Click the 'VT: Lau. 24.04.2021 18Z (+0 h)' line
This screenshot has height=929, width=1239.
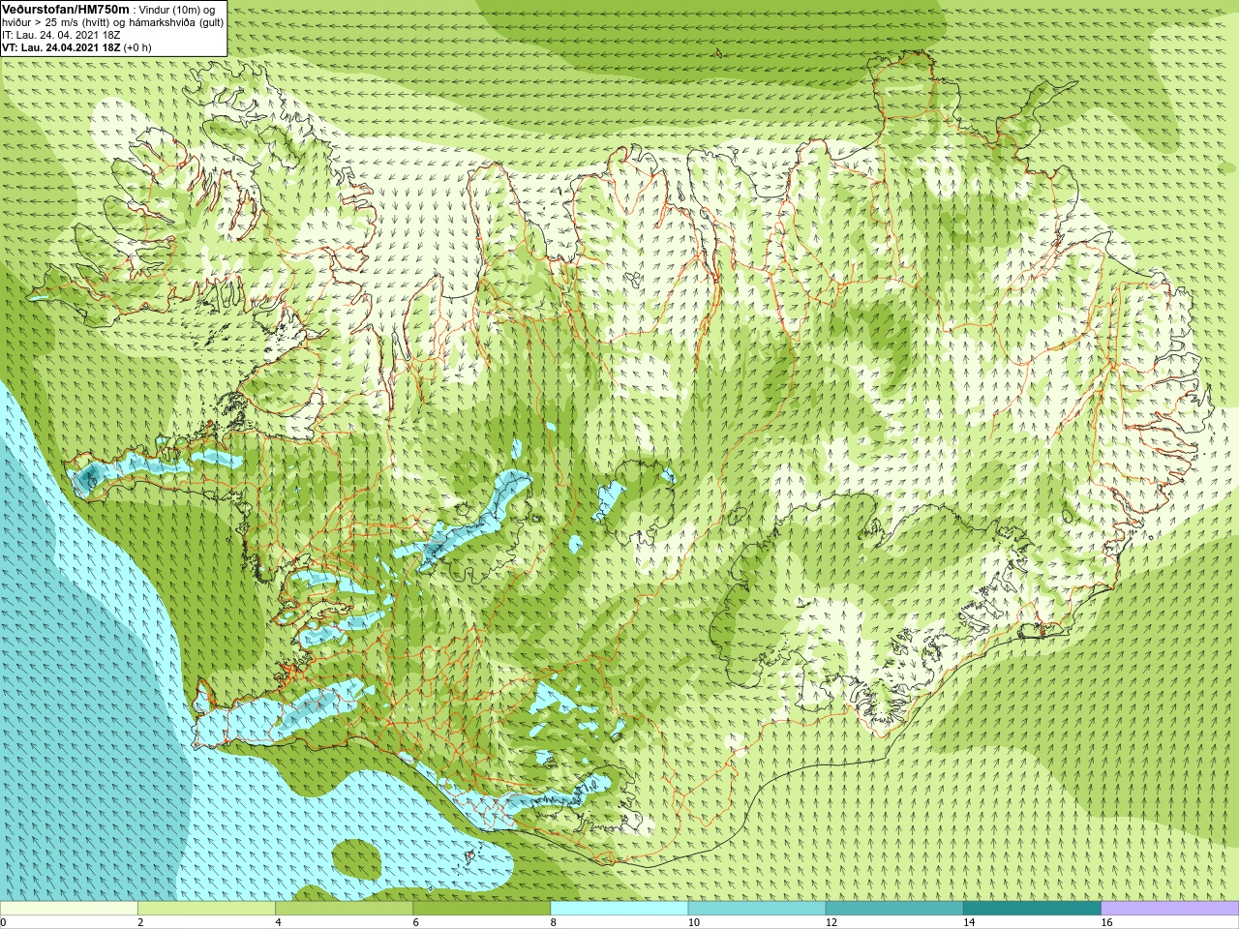[76, 47]
